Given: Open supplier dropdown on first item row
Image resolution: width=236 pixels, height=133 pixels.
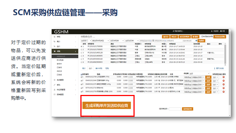Looking at the screenshot, I should (194, 77).
